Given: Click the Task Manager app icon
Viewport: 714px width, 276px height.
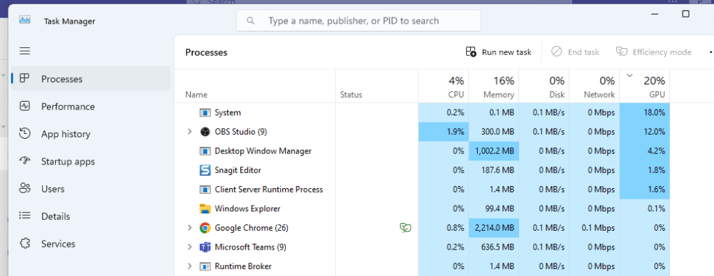Looking at the screenshot, I should pos(24,20).
